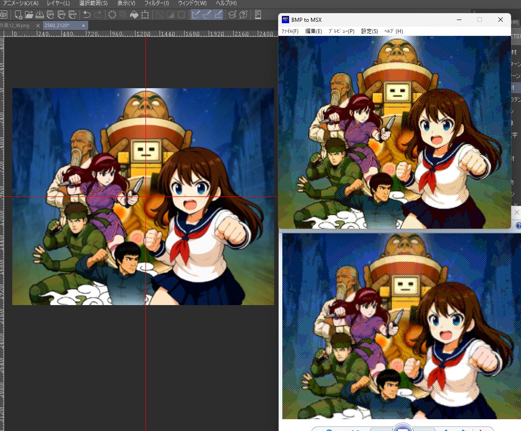521x431 pixels.
Task: Toggle Snap to Ruler
Action: 196,15
